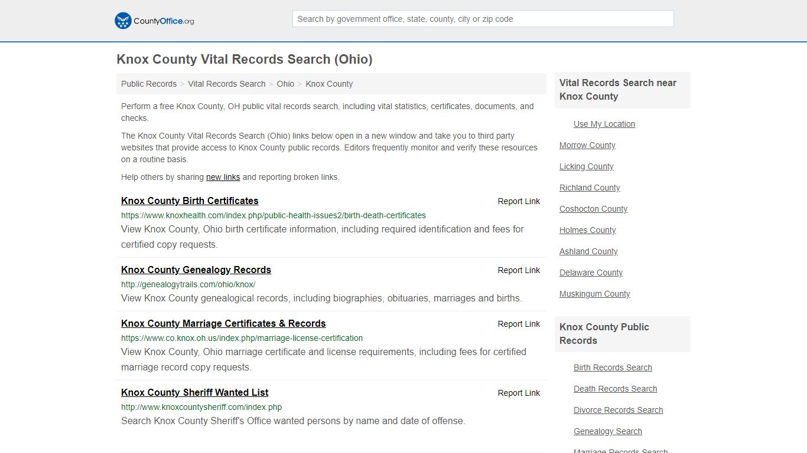This screenshot has width=807, height=453.
Task: Open Birth Records Search link
Action: pos(613,367)
